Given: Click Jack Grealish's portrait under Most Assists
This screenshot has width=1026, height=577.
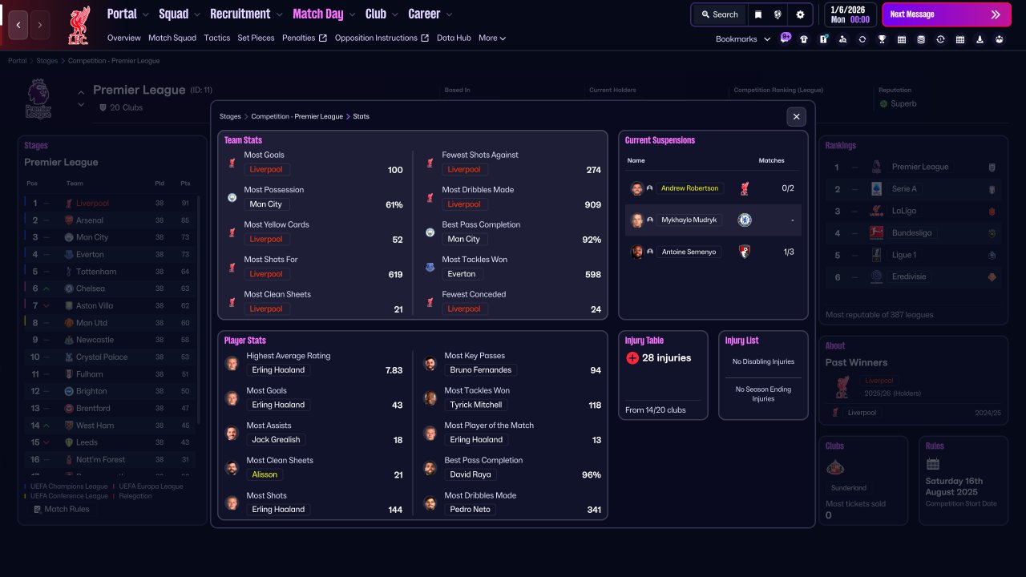Looking at the screenshot, I should tap(232, 433).
